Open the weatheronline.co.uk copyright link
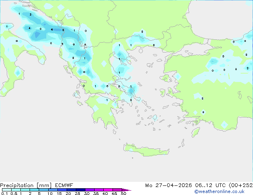 (219, 191)
